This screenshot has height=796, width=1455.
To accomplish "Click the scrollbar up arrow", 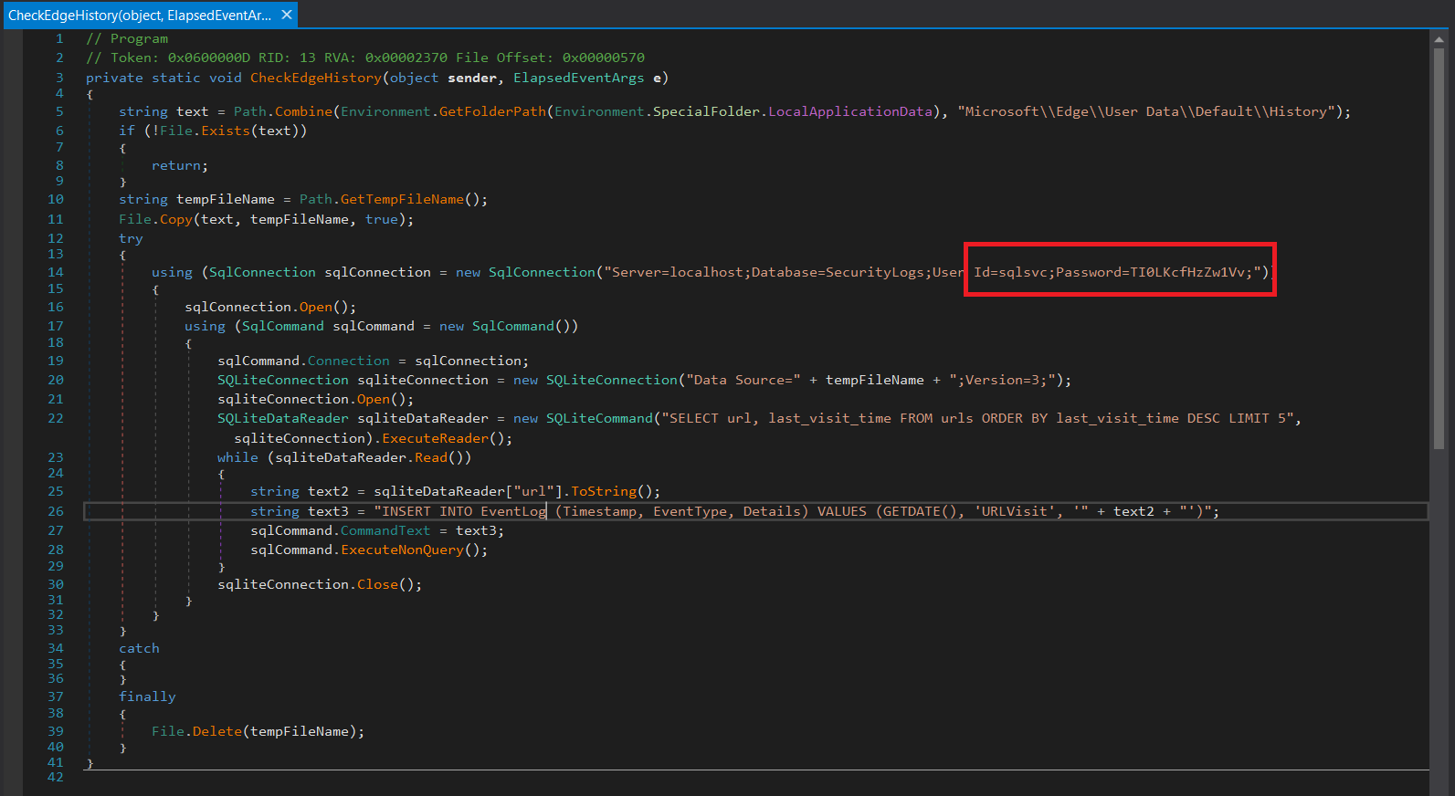I will pos(1439,39).
